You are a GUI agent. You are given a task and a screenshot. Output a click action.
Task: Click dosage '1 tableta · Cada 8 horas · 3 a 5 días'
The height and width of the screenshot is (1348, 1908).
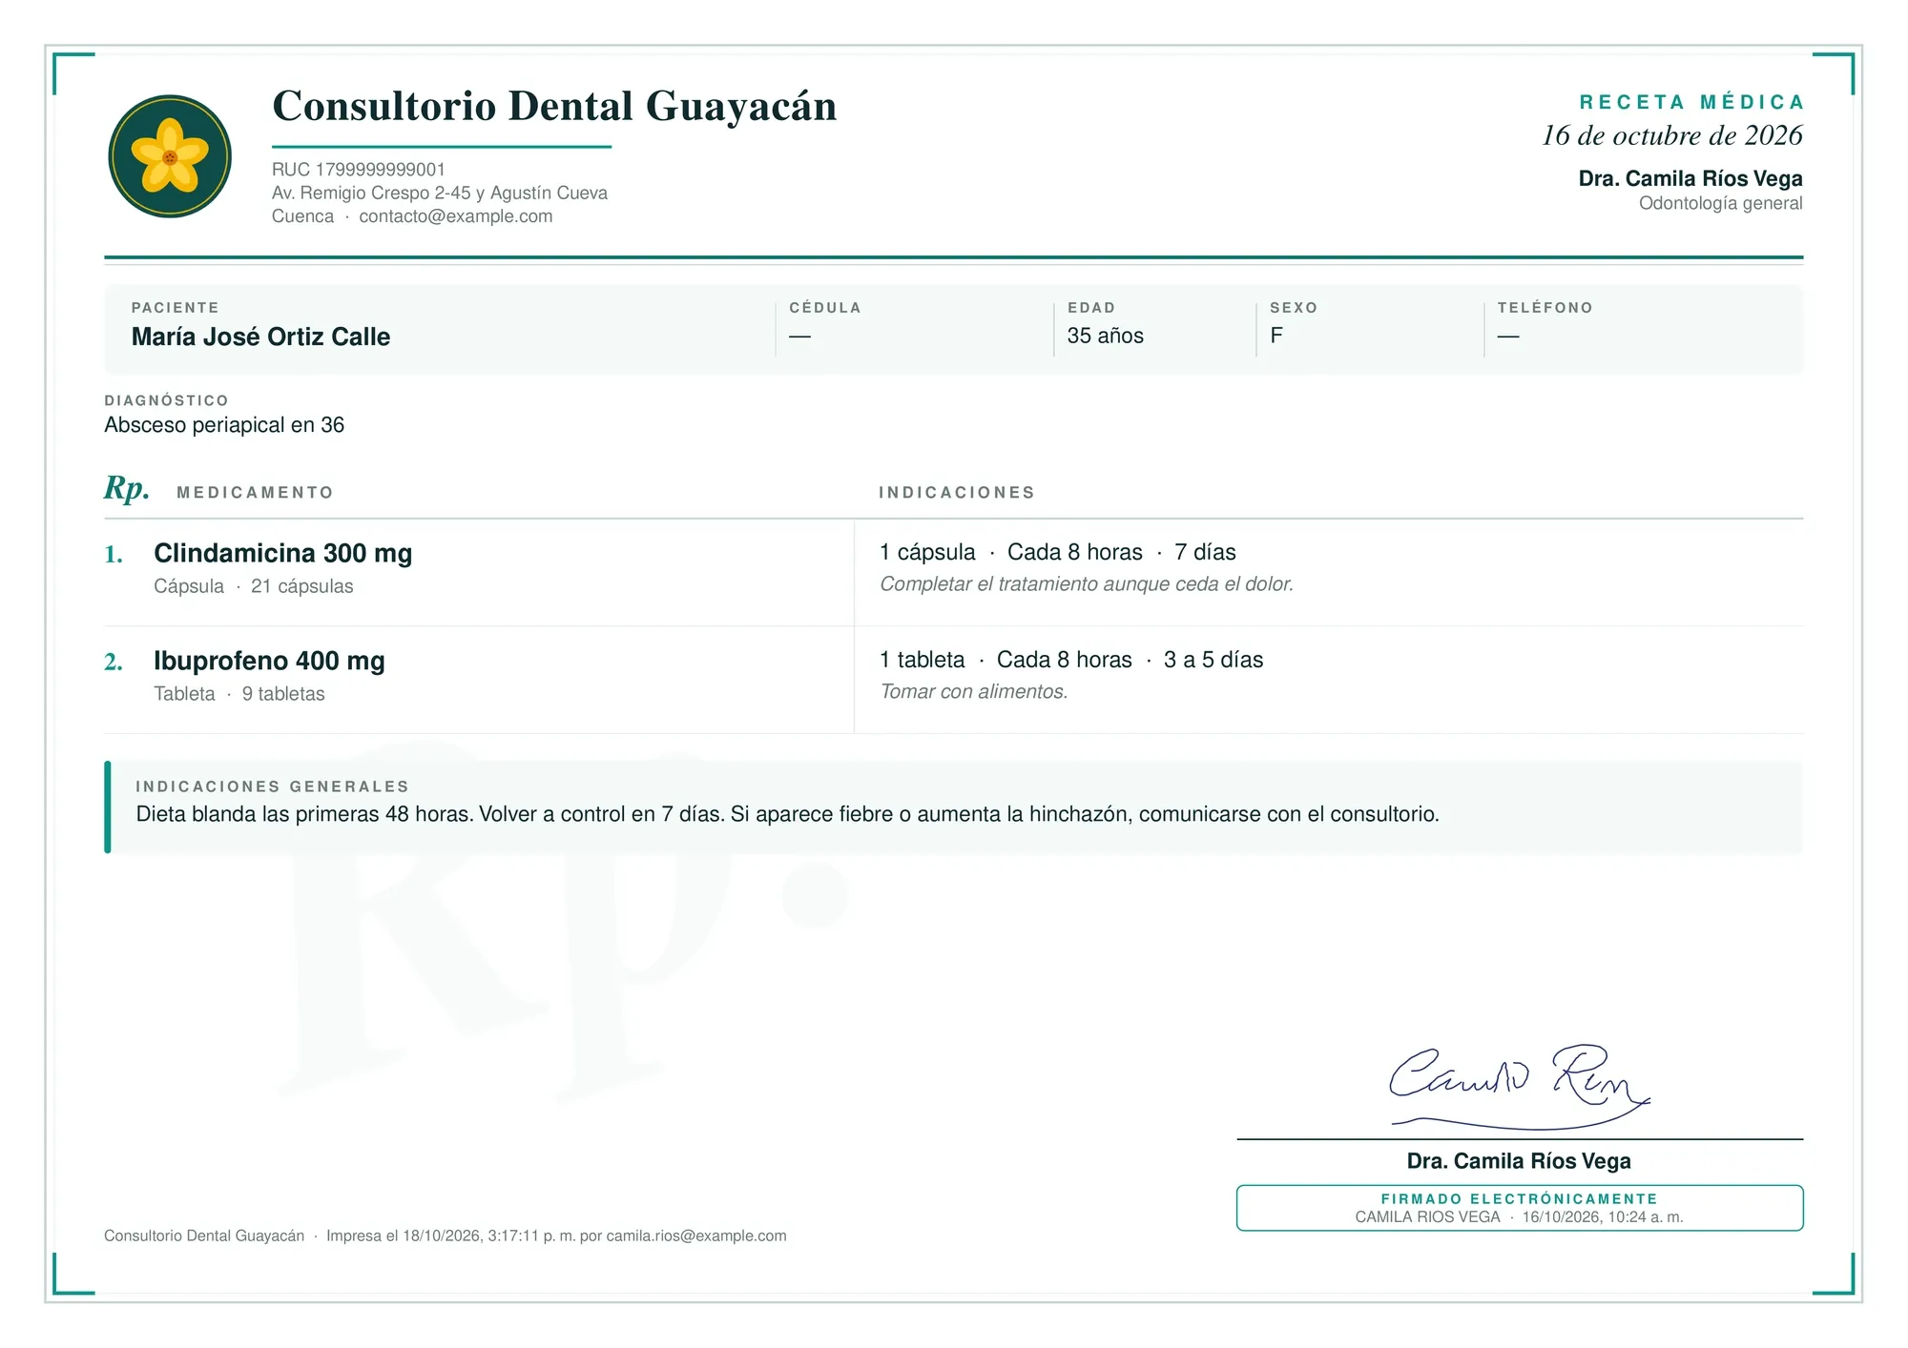pos(1071,660)
